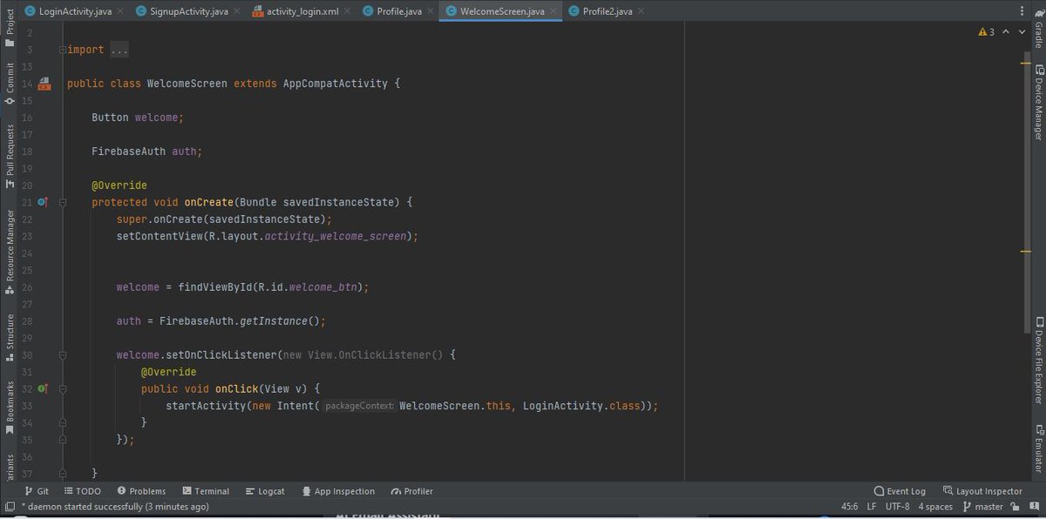
Task: Jump to previous highlighted problem arrow
Action: pos(1008,32)
